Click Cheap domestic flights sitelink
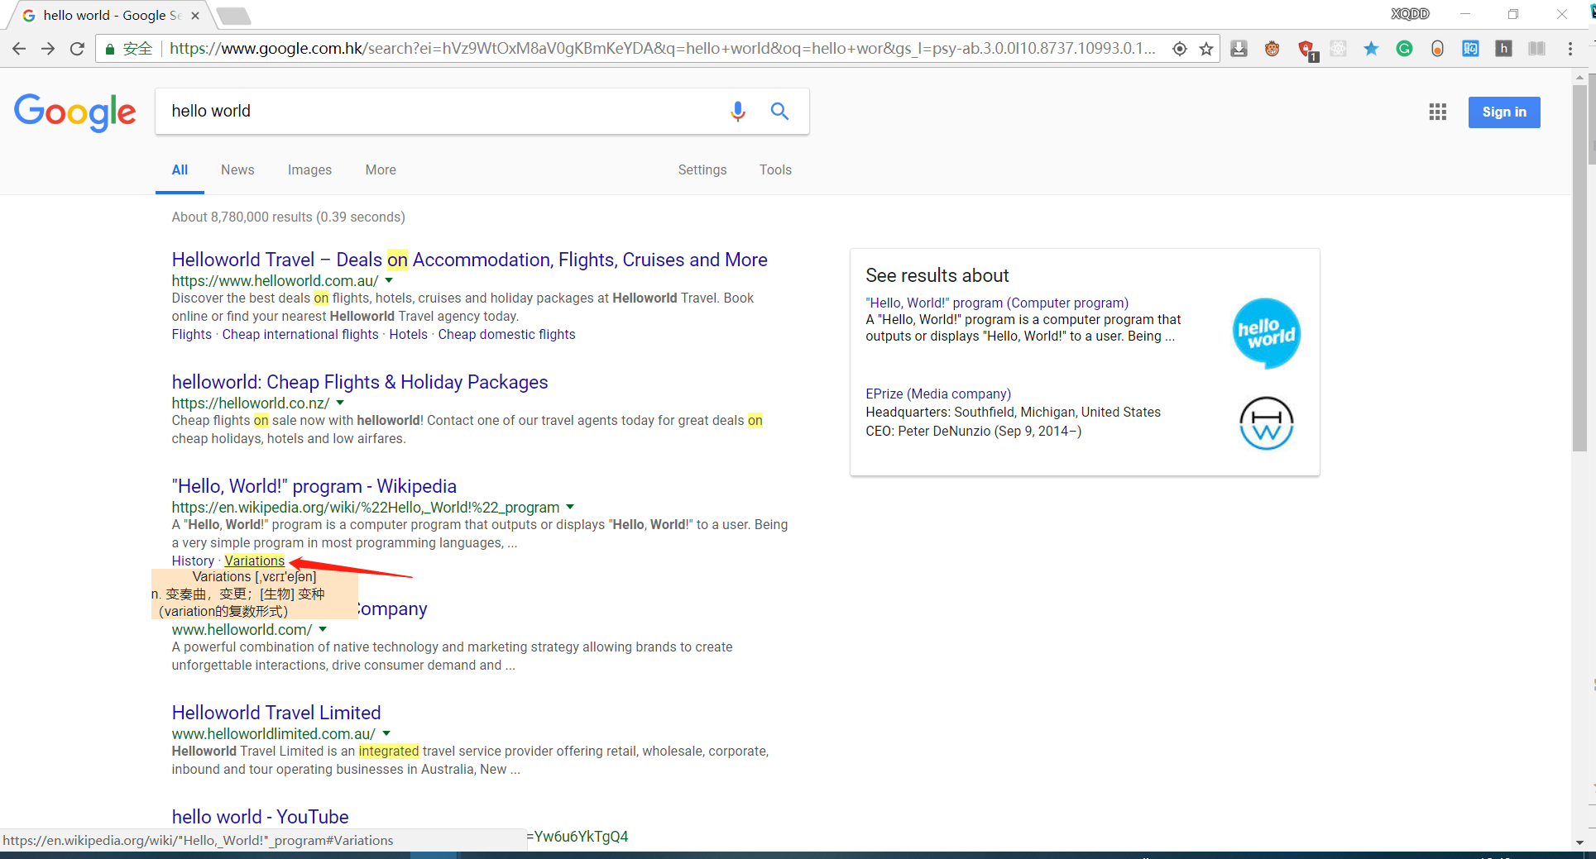The height and width of the screenshot is (859, 1596). tap(506, 334)
